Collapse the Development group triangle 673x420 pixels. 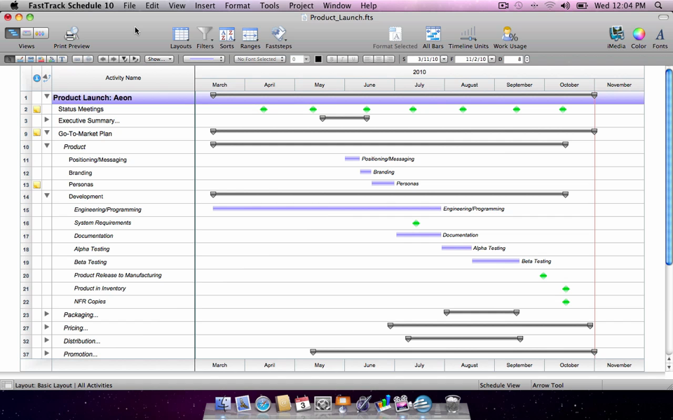tap(47, 195)
